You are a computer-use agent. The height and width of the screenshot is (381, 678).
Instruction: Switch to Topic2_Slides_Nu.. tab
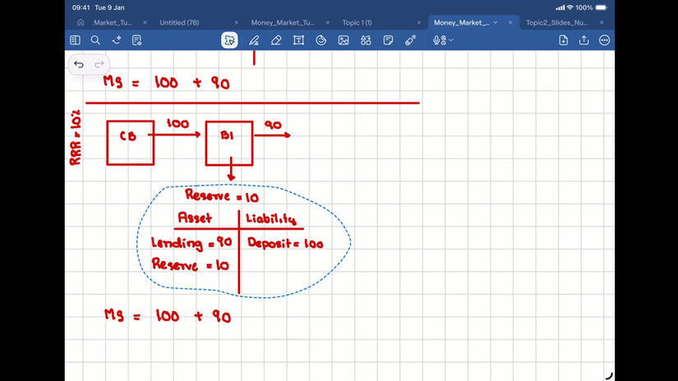tap(556, 22)
